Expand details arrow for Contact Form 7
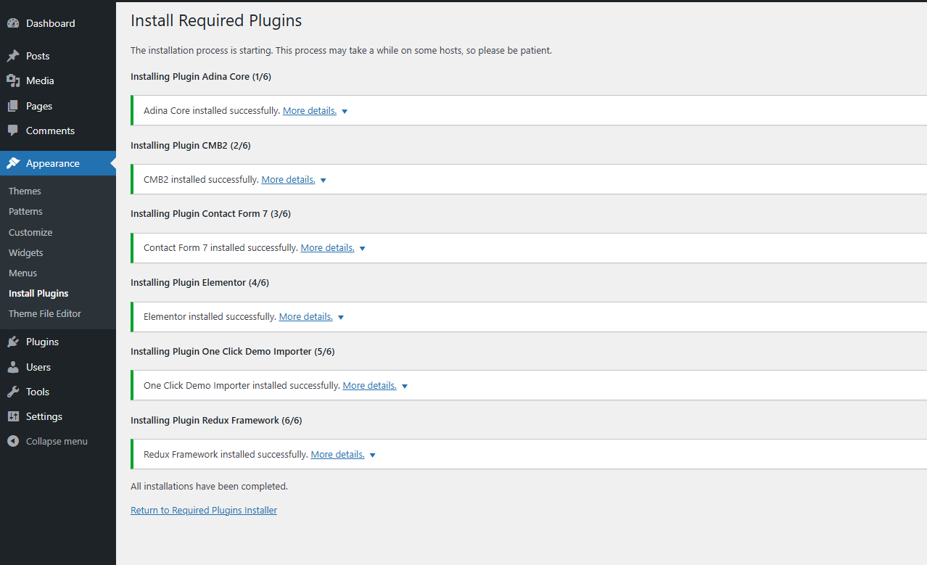Image resolution: width=927 pixels, height=565 pixels. tap(363, 249)
